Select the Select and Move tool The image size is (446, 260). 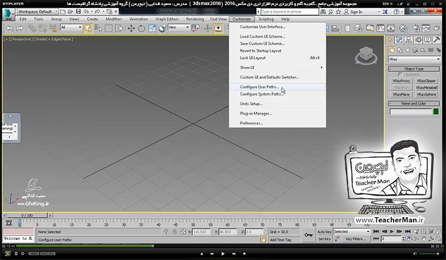pos(131,28)
